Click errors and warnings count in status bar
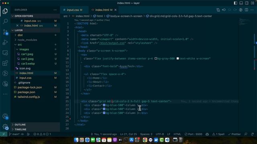Image resolution: width=257 pixels, height=144 pixels. (42, 134)
